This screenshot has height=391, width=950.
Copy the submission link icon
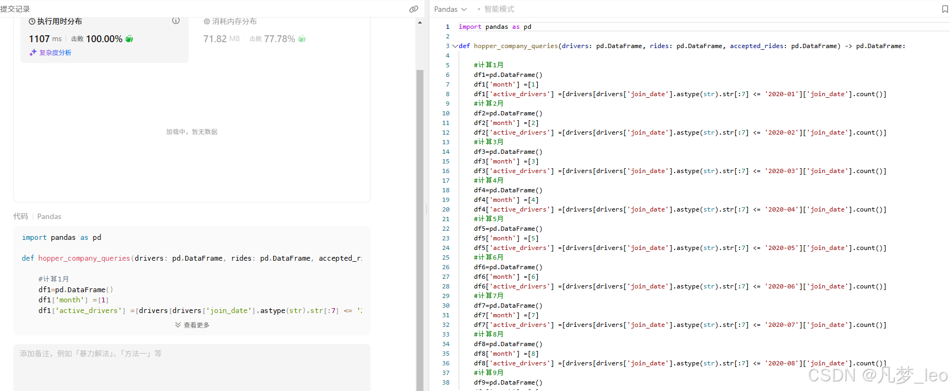pos(413,9)
